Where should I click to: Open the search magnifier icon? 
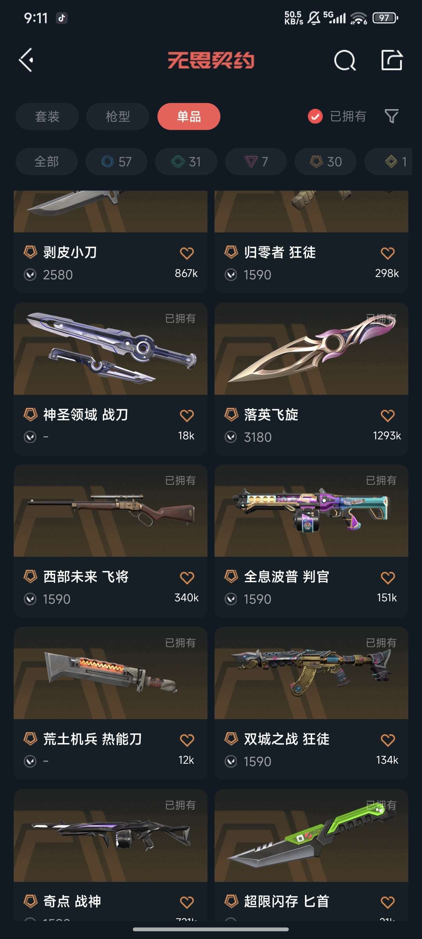click(x=345, y=60)
